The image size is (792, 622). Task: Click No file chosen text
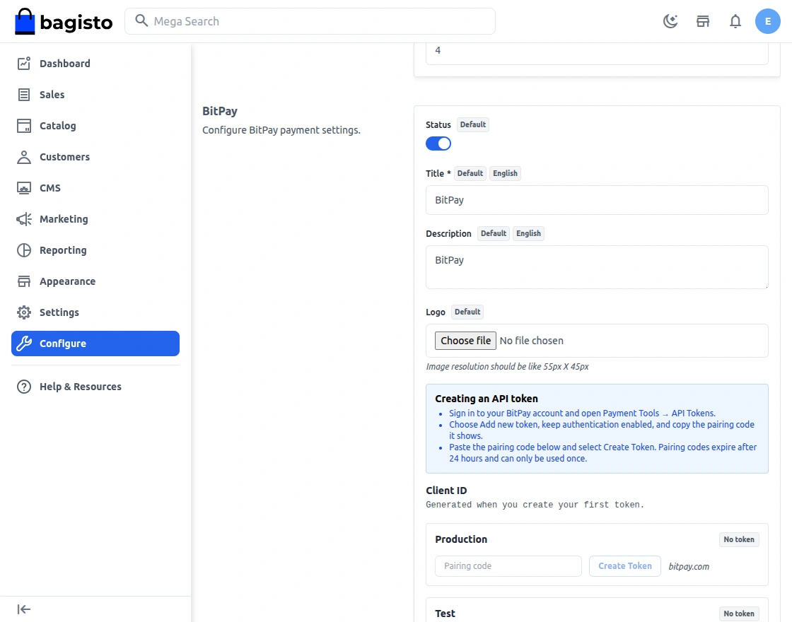[531, 341]
